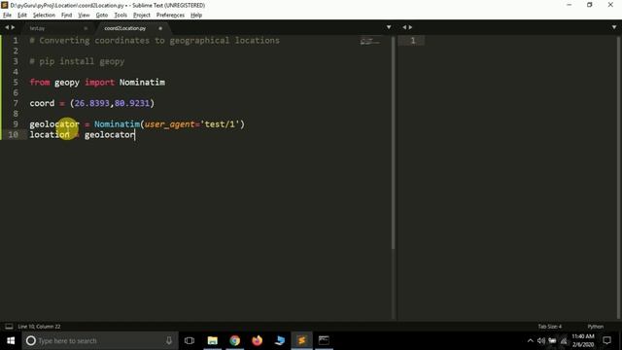Change the Tab Size: 4 setting

coord(550,327)
